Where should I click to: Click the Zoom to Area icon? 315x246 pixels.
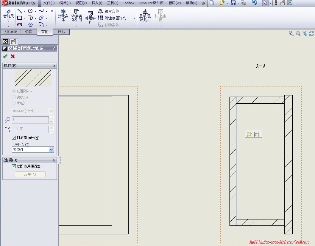tap(298, 33)
